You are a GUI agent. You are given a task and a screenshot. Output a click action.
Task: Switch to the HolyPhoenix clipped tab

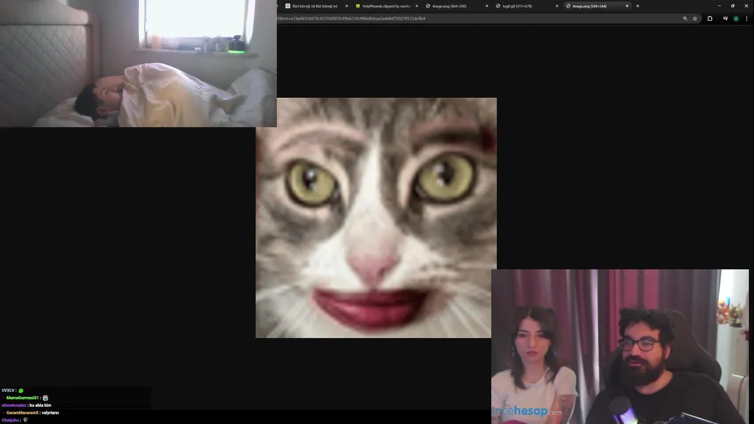[386, 6]
